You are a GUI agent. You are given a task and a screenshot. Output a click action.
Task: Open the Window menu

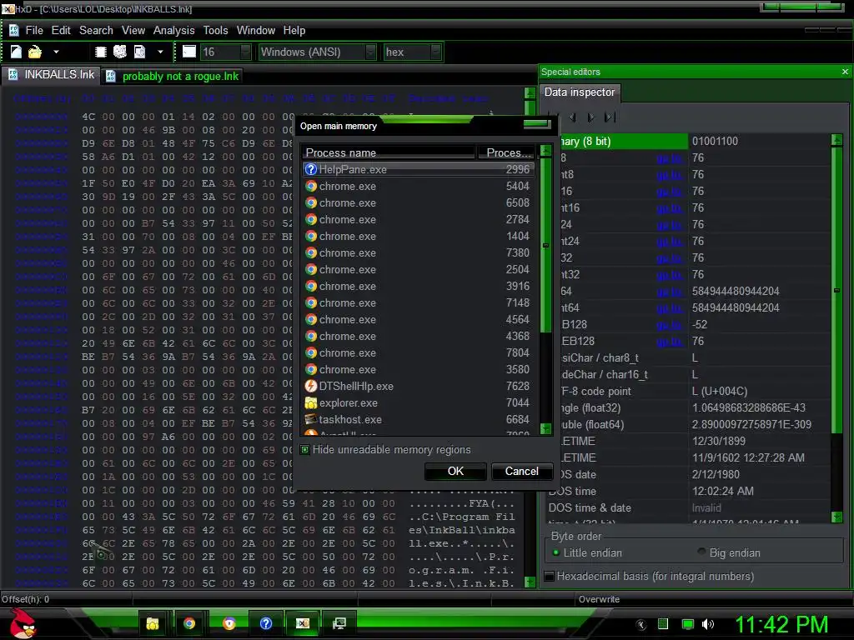point(255,31)
